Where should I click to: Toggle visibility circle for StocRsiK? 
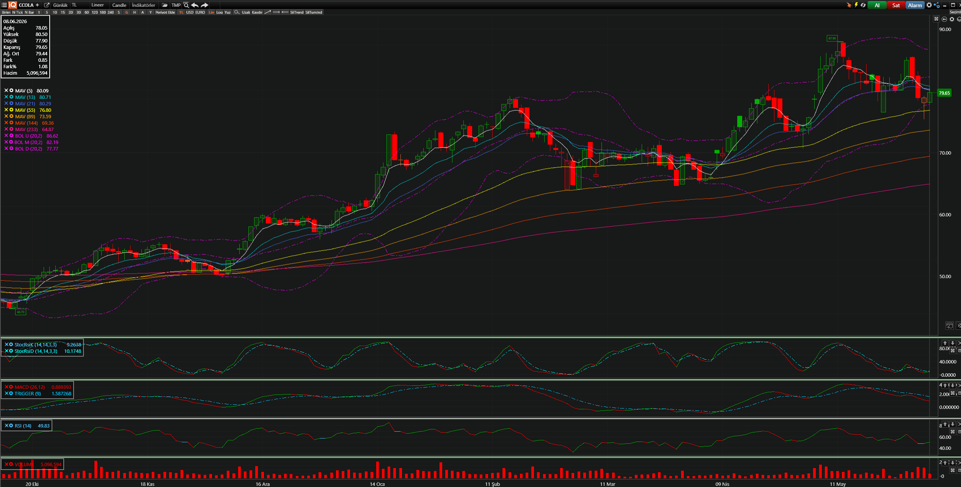11,345
